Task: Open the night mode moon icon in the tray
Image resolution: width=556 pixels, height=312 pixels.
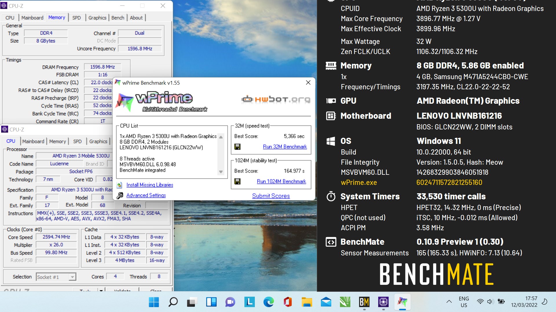Action: point(544,302)
